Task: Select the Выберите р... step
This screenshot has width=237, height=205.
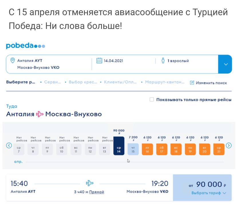Action: click(x=21, y=82)
